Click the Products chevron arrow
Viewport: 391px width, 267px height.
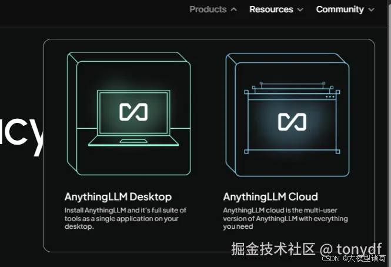(x=233, y=9)
